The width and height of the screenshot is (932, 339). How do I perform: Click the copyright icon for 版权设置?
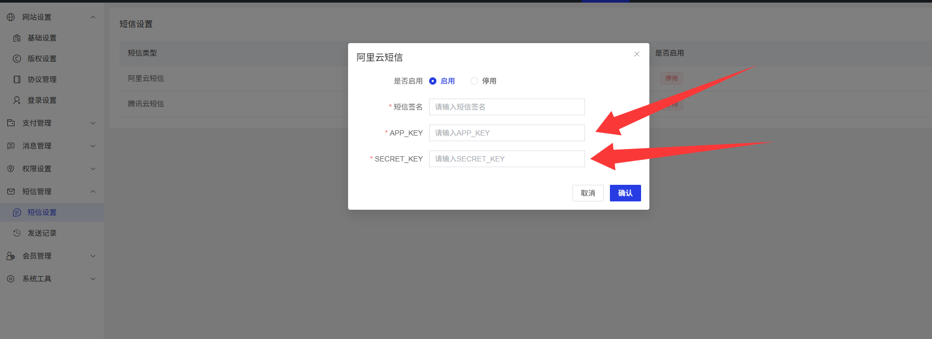point(17,59)
